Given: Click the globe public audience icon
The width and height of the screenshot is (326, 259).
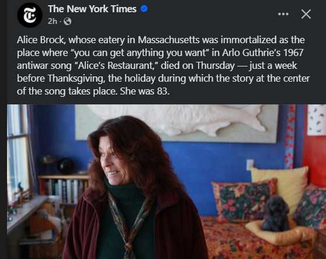Looking at the screenshot, I should pyautogui.click(x=67, y=21).
